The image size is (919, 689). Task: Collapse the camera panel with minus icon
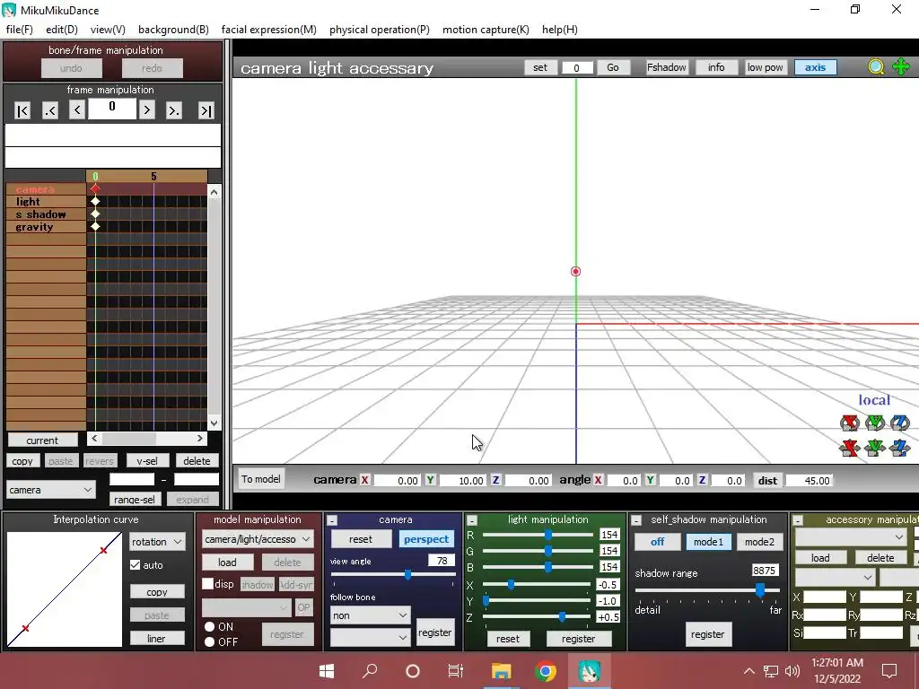tap(332, 520)
